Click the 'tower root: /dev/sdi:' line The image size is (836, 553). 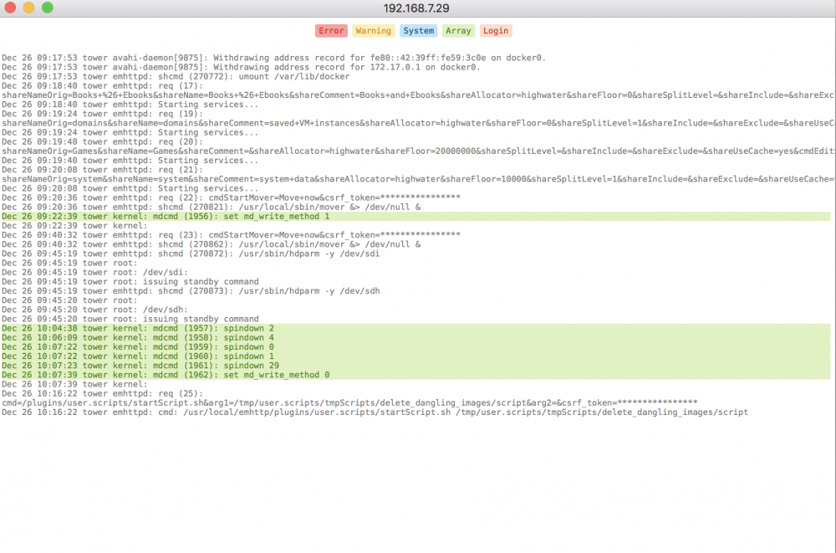click(95, 272)
